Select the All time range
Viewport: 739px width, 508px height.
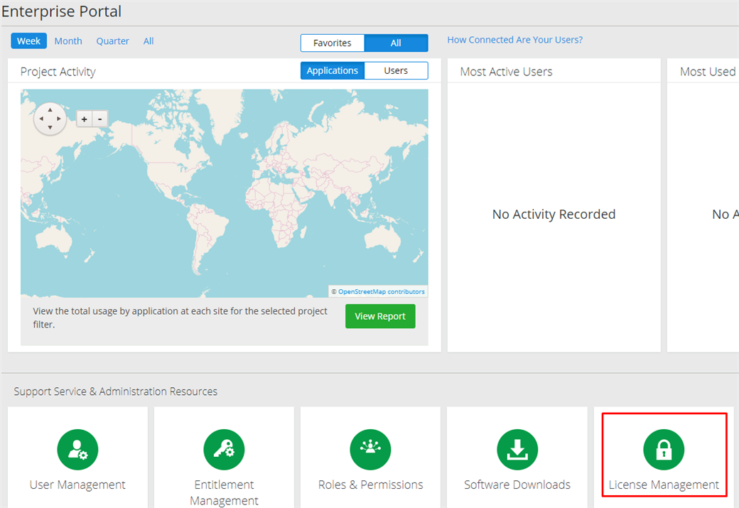click(149, 41)
